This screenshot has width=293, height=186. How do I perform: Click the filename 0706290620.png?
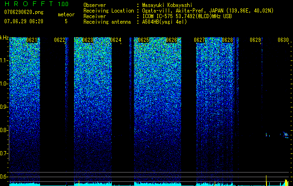tap(24, 12)
